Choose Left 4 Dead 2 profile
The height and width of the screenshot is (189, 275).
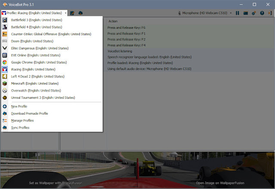click(x=52, y=76)
